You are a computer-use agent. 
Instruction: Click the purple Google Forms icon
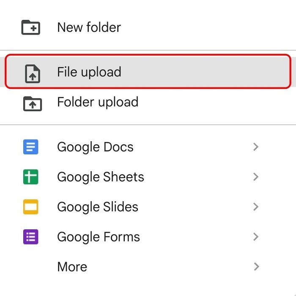(30, 237)
